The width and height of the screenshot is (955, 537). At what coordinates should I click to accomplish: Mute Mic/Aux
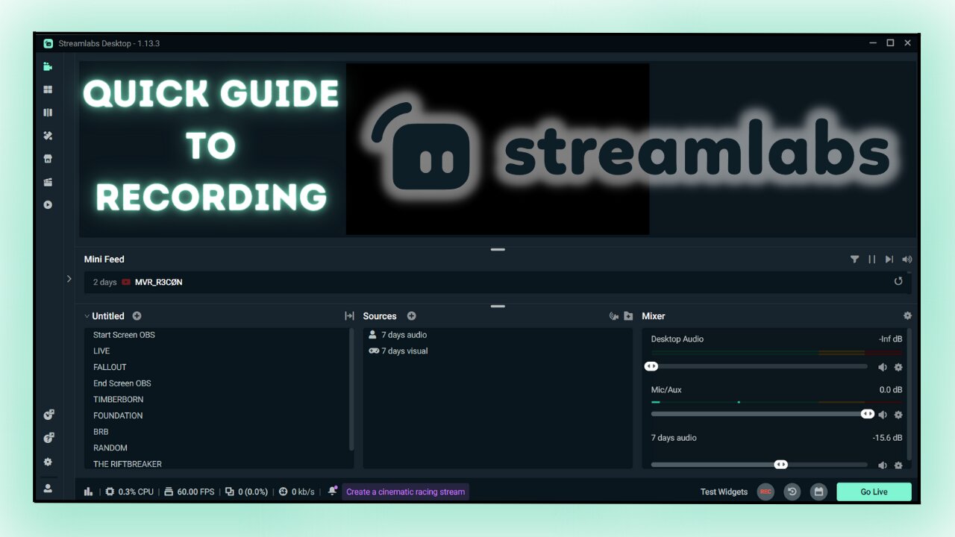(x=883, y=415)
